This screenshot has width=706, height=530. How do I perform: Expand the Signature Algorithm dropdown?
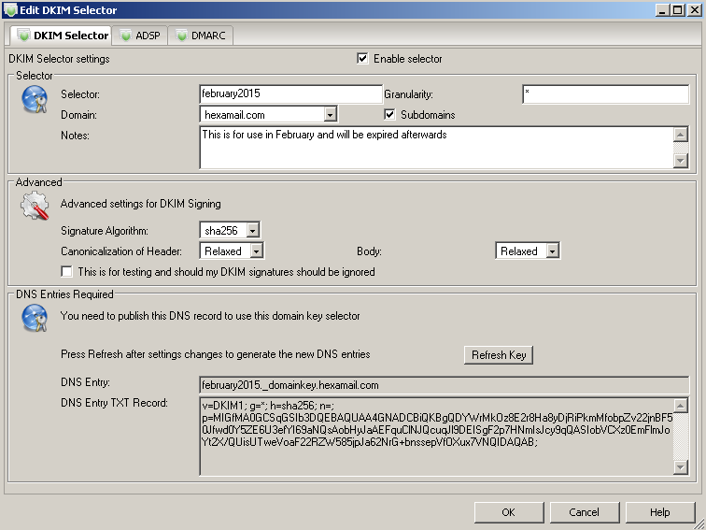(x=252, y=231)
